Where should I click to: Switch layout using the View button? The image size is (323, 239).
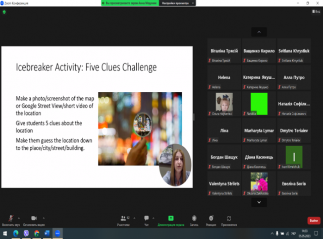(x=314, y=12)
